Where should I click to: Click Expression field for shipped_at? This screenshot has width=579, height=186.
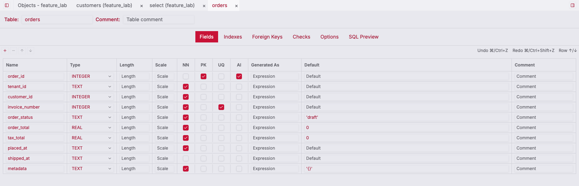[x=275, y=158]
